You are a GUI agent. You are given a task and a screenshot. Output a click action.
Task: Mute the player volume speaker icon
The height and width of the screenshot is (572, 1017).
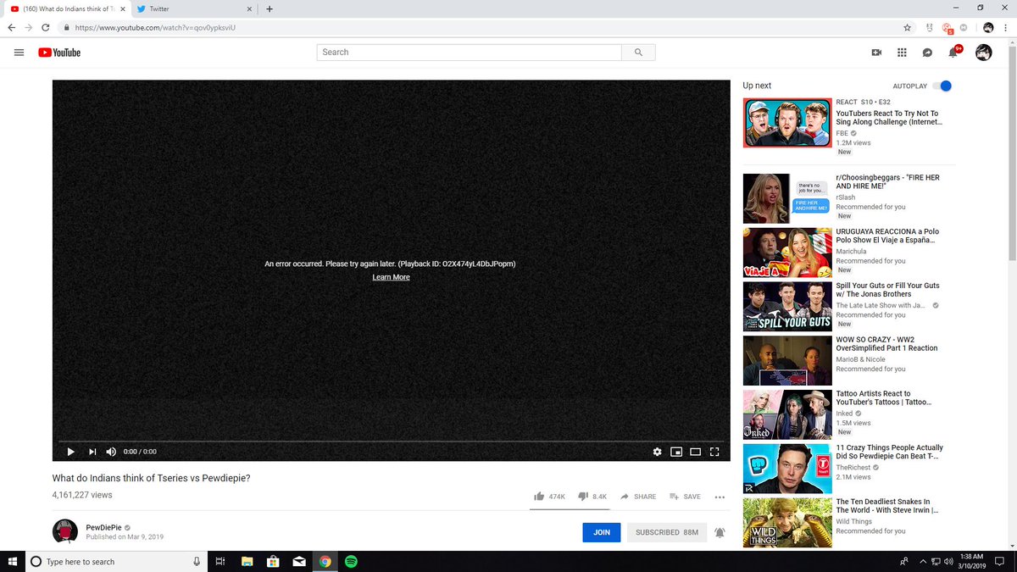pyautogui.click(x=111, y=452)
